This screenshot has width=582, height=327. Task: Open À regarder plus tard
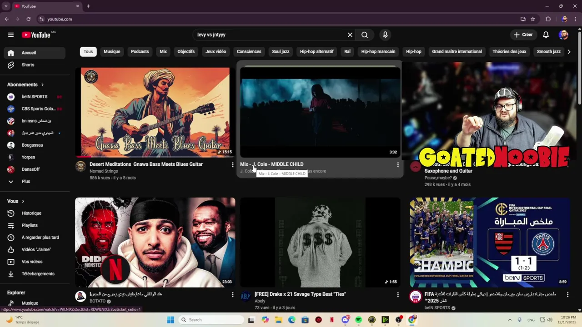point(35,238)
